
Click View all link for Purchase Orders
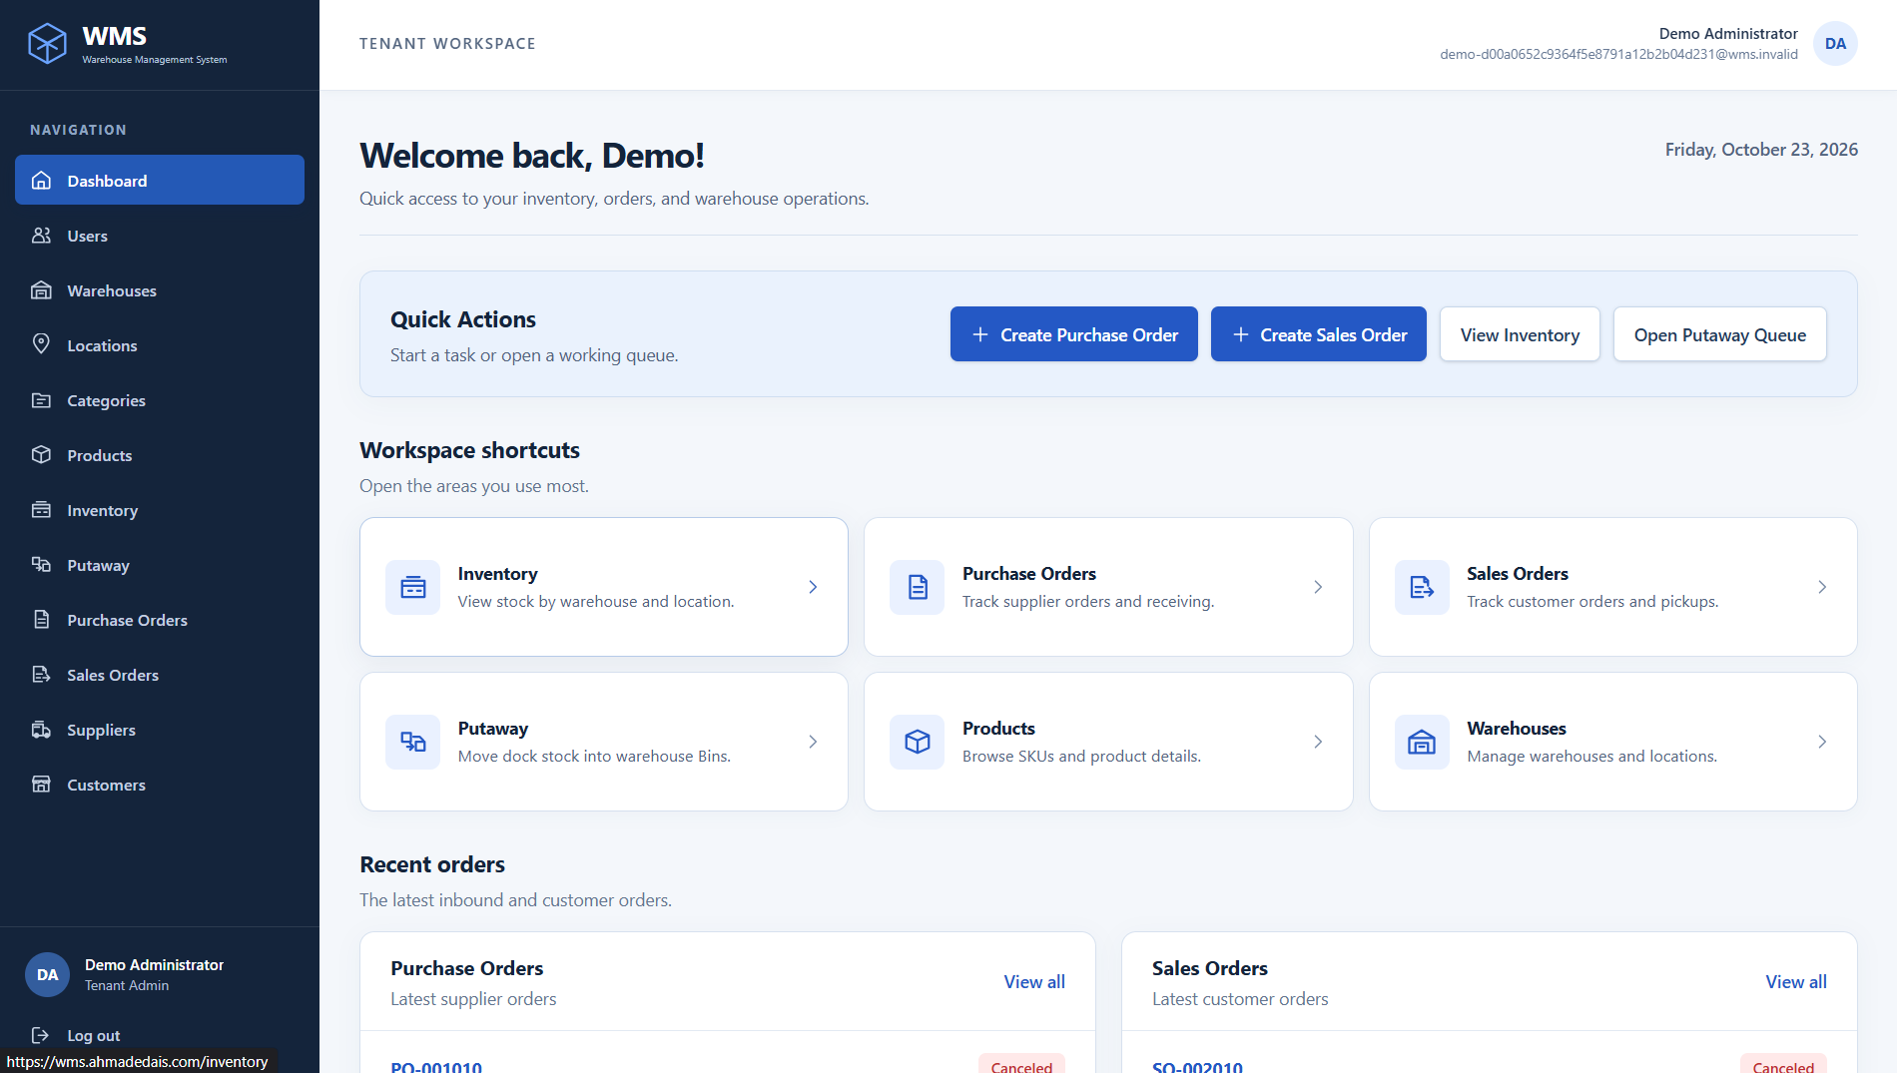pyautogui.click(x=1034, y=982)
